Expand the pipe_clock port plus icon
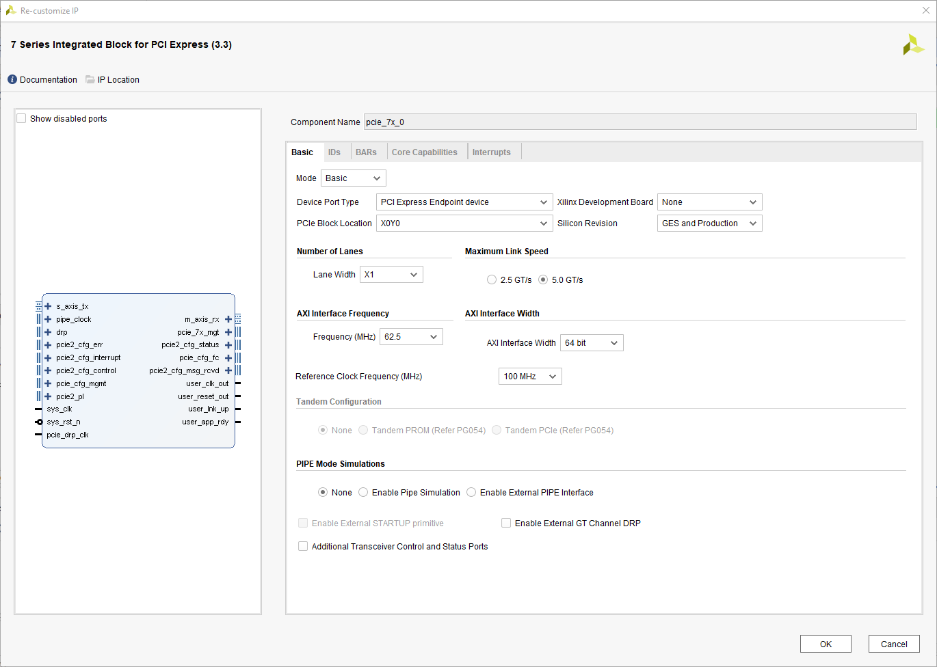This screenshot has height=667, width=937. (48, 319)
